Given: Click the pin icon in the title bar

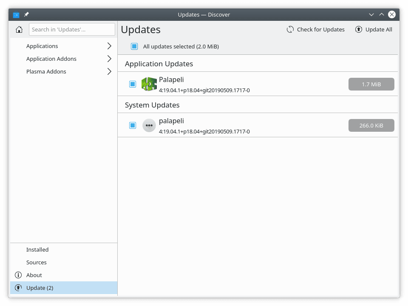Looking at the screenshot, I should point(26,14).
